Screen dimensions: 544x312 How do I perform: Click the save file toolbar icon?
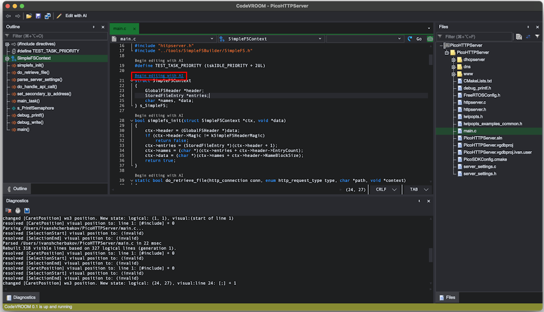point(38,16)
